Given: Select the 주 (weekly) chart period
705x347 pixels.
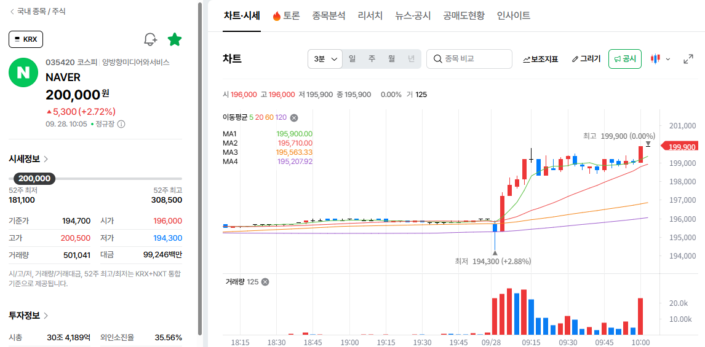Looking at the screenshot, I should point(372,59).
